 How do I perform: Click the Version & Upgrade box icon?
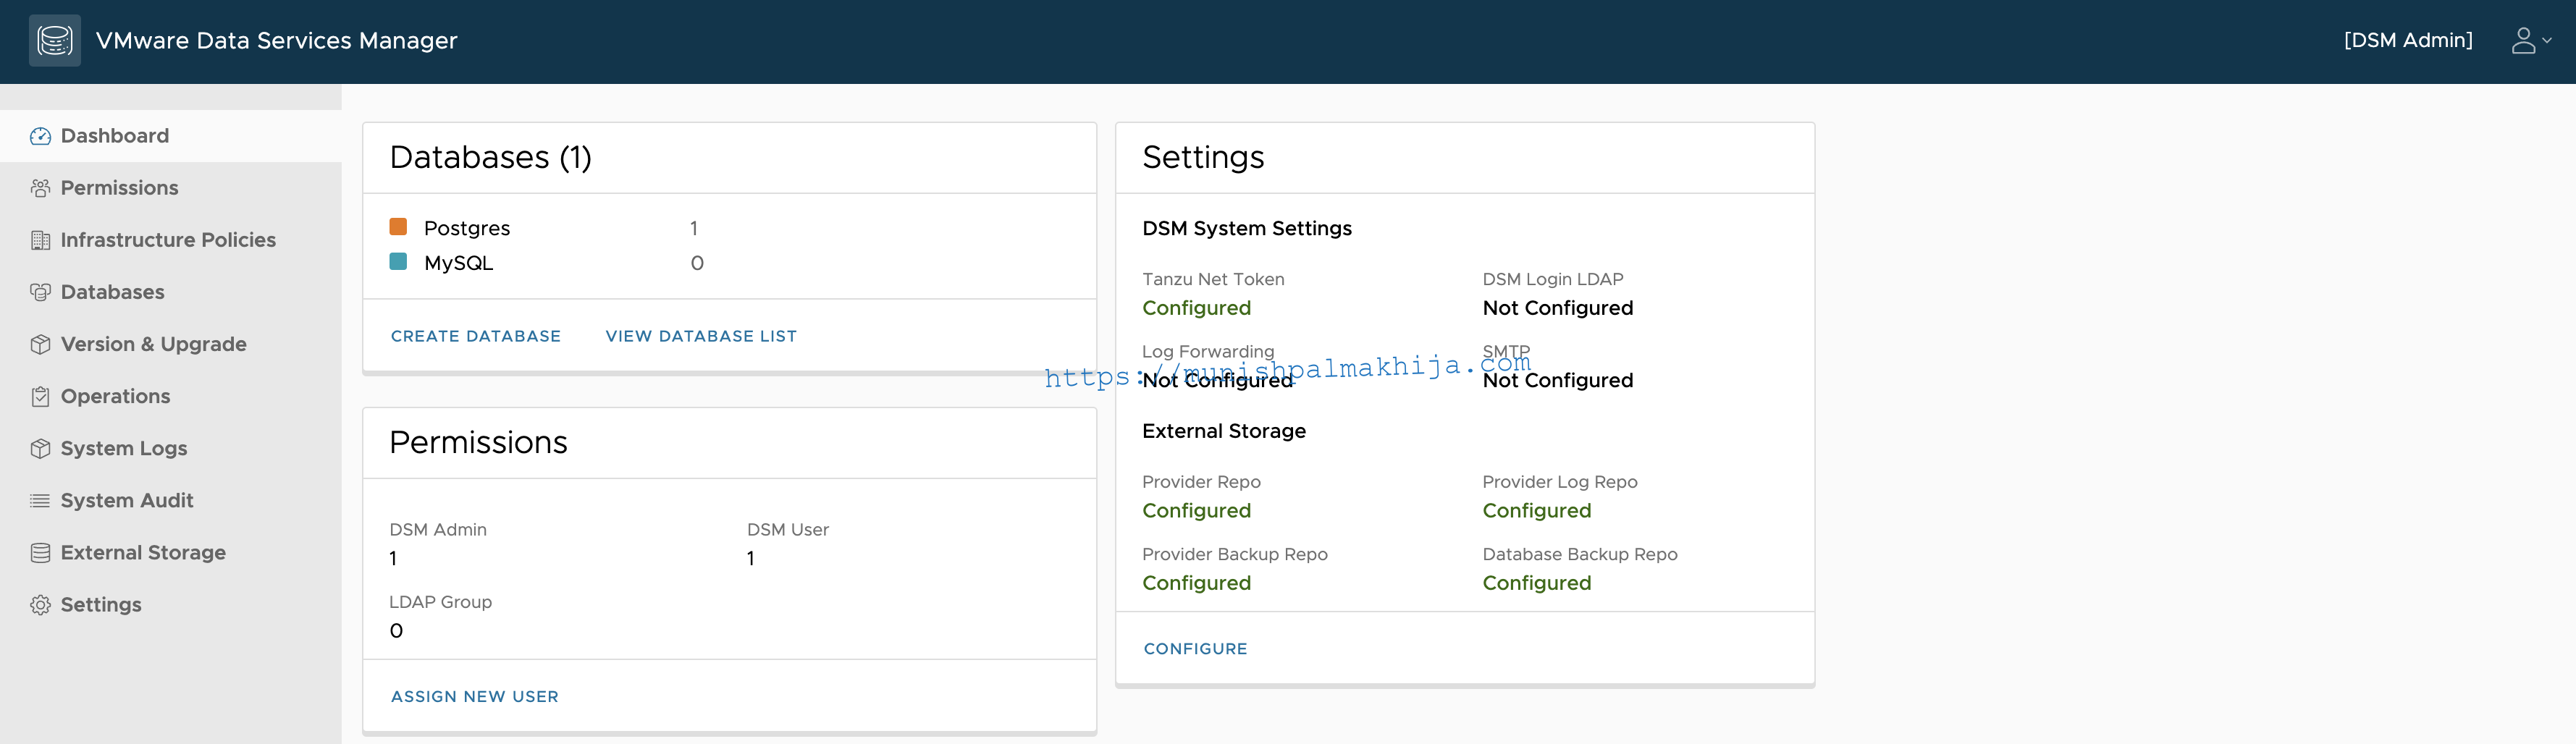coord(40,344)
